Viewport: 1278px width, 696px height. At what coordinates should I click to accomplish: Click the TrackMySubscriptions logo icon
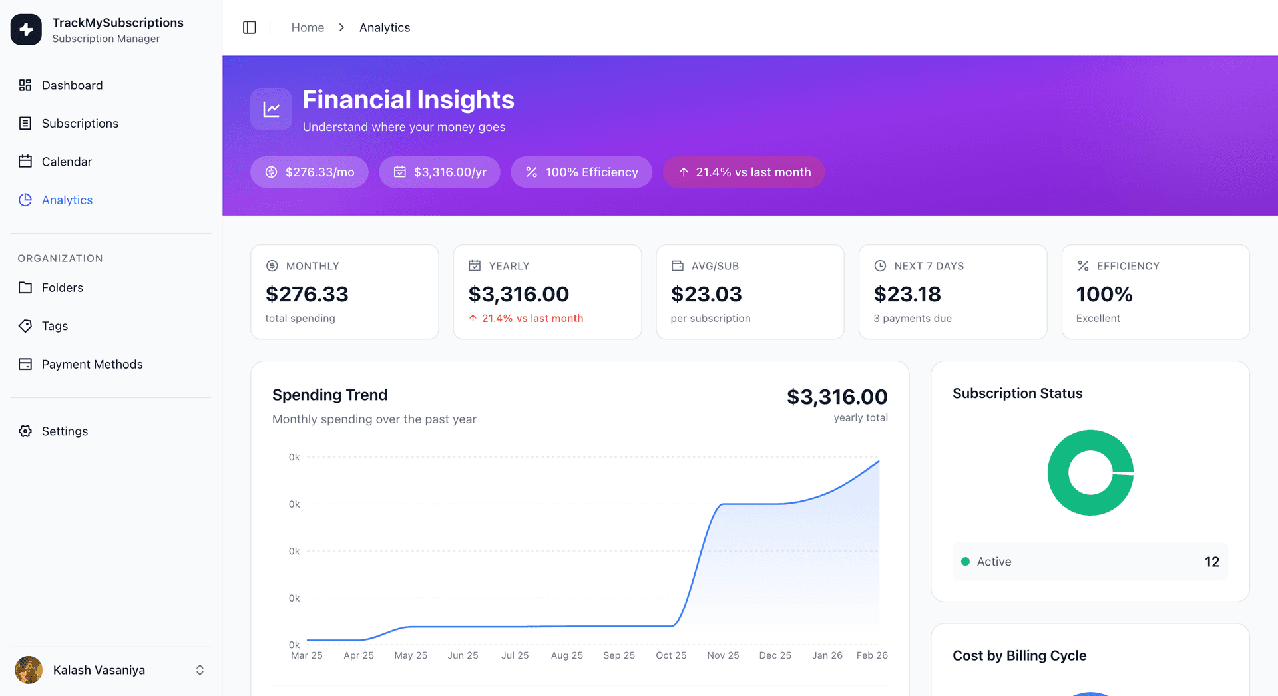coord(26,29)
